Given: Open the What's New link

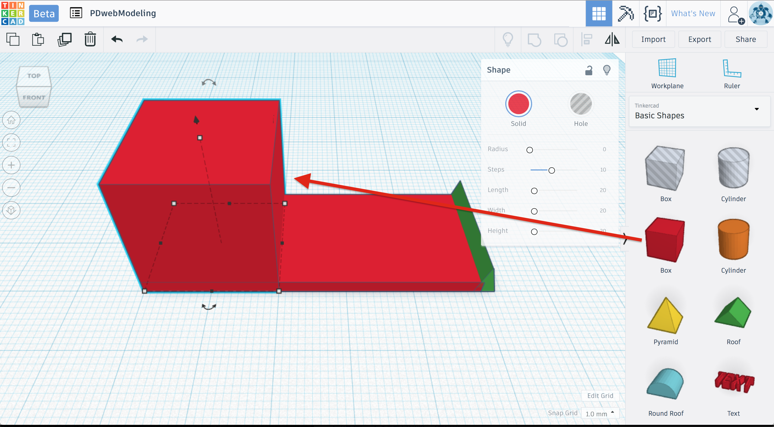Looking at the screenshot, I should (693, 13).
